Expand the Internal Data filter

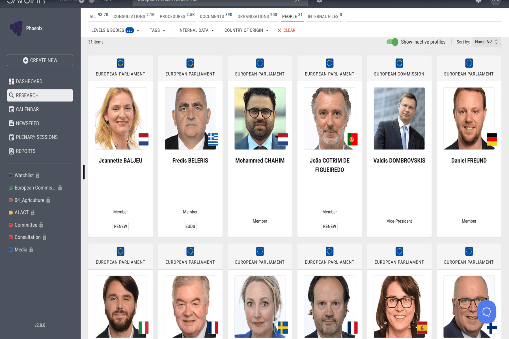coord(196,31)
